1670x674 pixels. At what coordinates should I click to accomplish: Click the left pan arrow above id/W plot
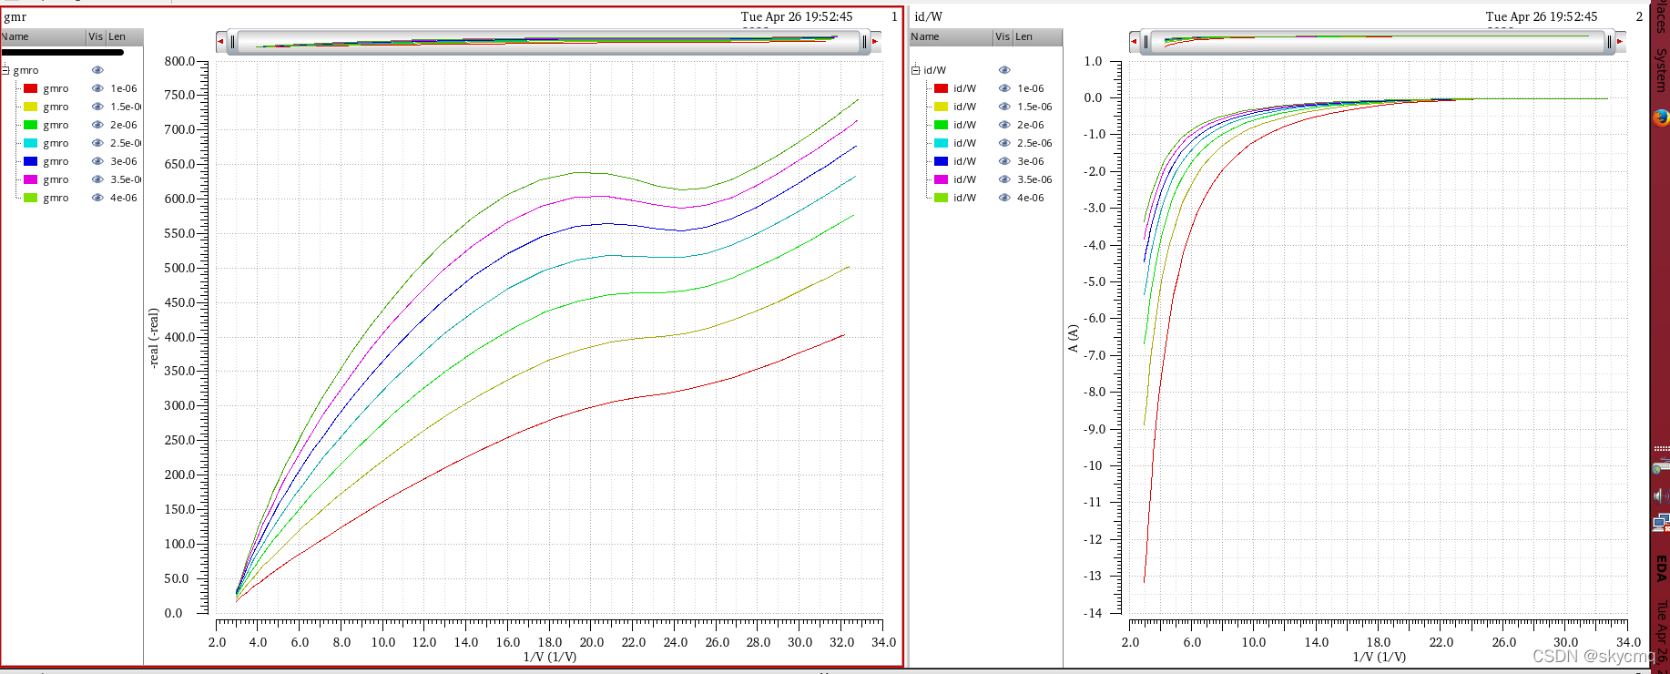click(1134, 41)
